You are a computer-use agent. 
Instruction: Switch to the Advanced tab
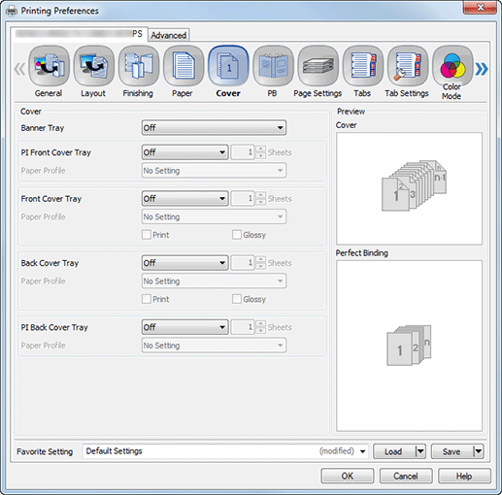point(169,35)
